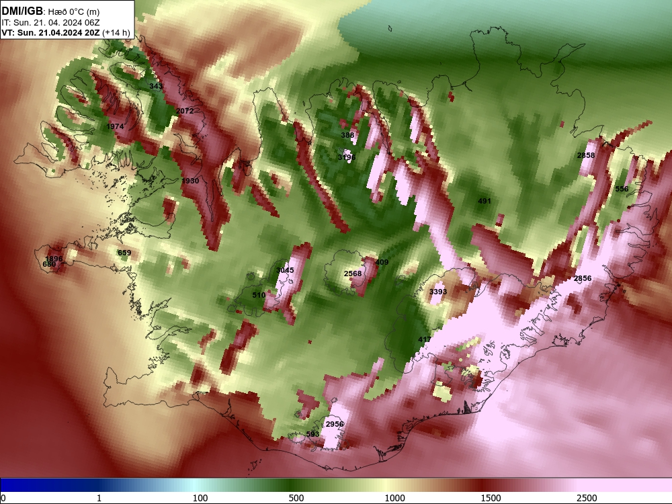The height and width of the screenshot is (504, 672).
Task: Click the legend tick label 2500
Action: [587, 498]
